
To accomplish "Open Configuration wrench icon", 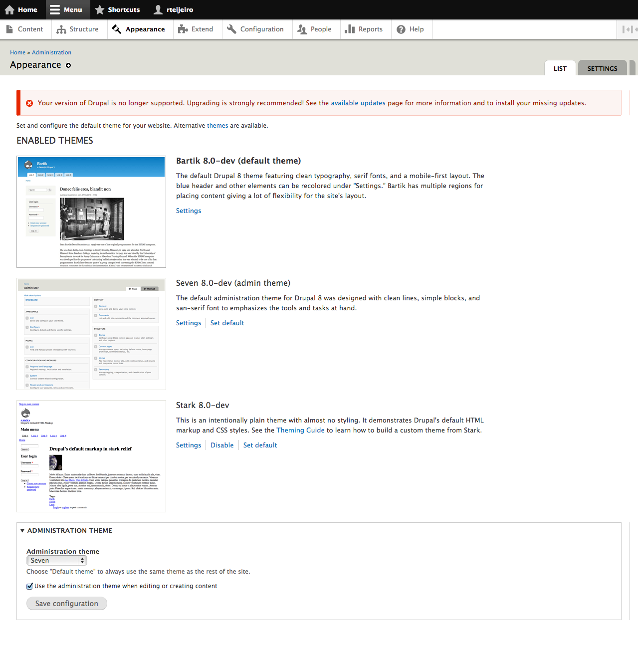I will click(231, 29).
